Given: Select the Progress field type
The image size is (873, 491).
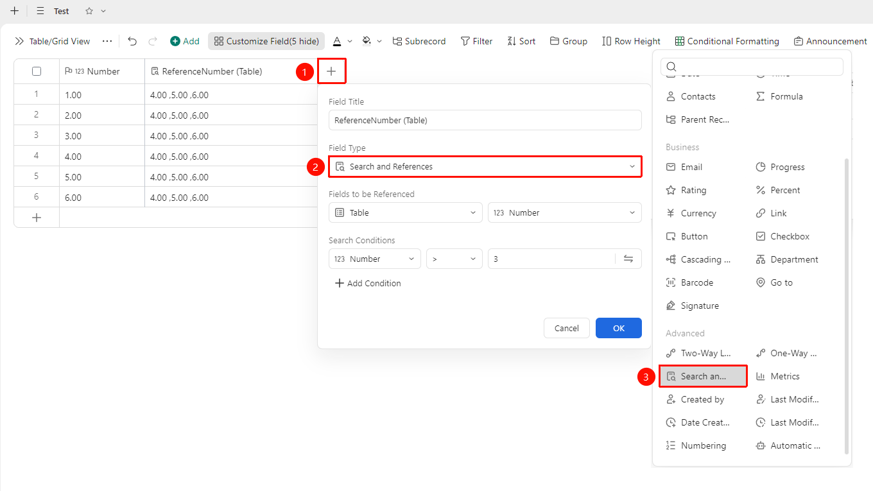Looking at the screenshot, I should 780,167.
